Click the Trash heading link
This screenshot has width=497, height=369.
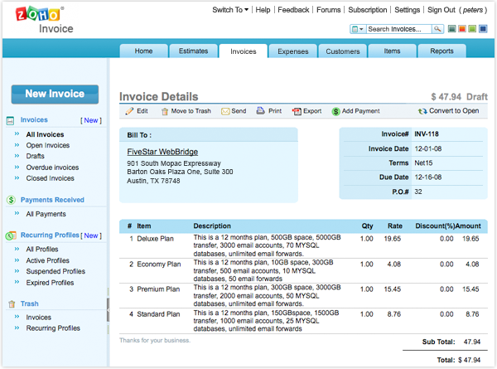pyautogui.click(x=30, y=304)
